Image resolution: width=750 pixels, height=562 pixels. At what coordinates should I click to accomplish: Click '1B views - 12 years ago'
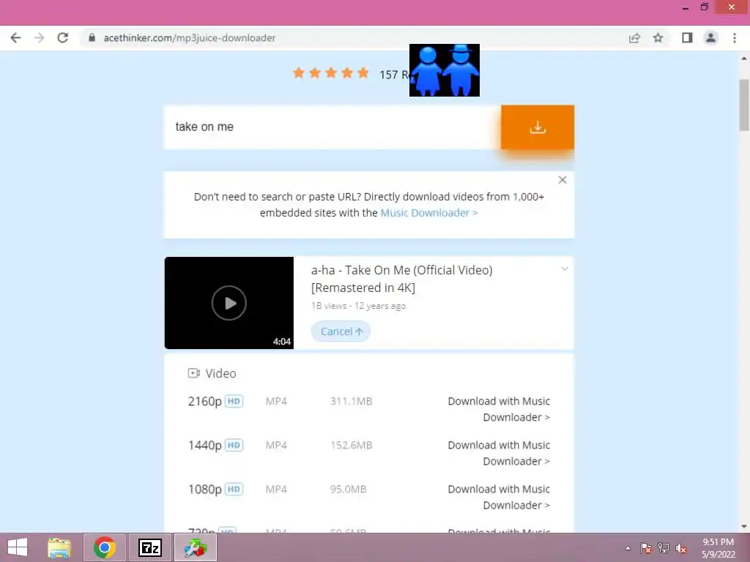pyautogui.click(x=358, y=306)
